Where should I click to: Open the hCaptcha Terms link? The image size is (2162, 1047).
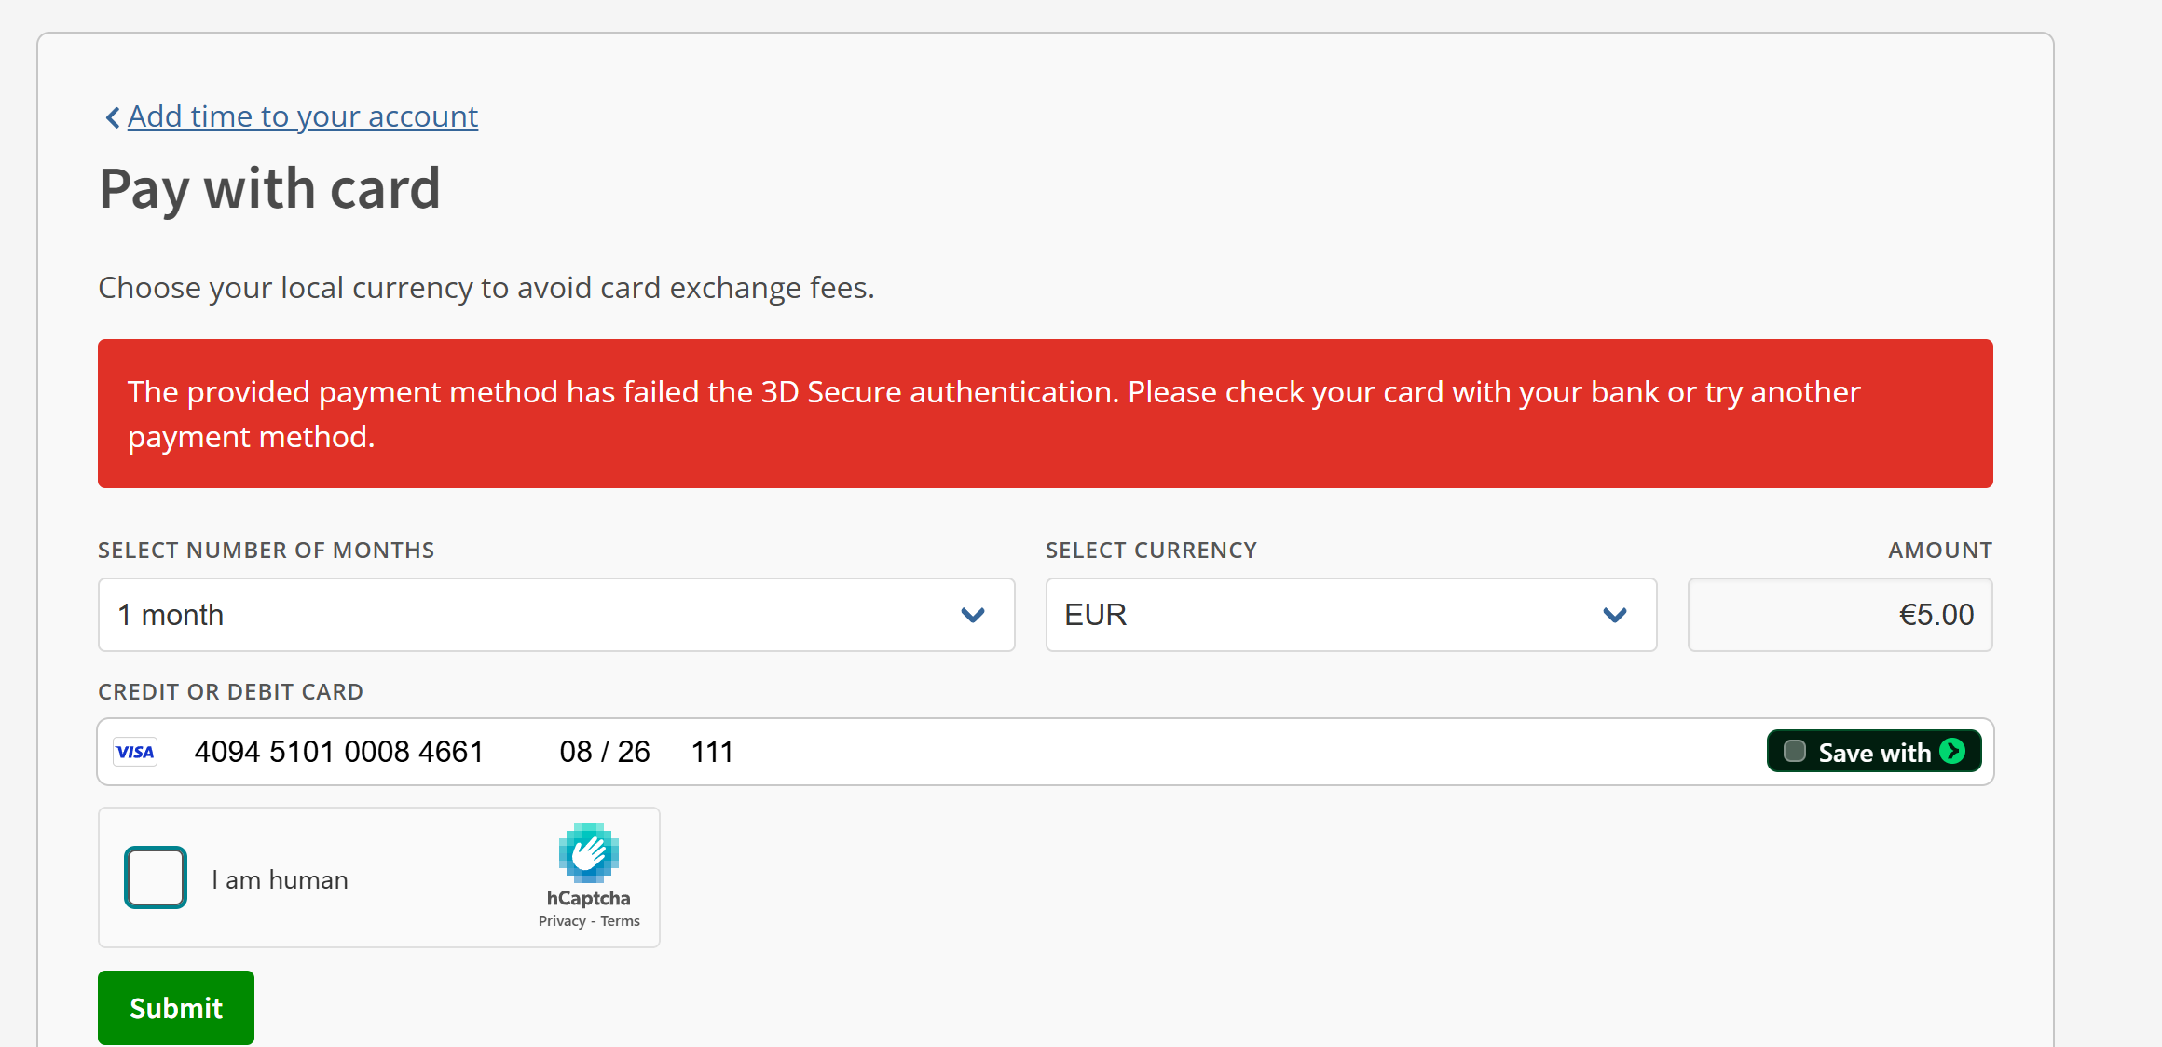point(620,921)
